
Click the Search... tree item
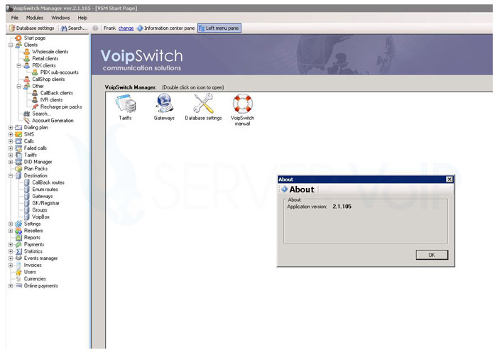[x=41, y=114]
